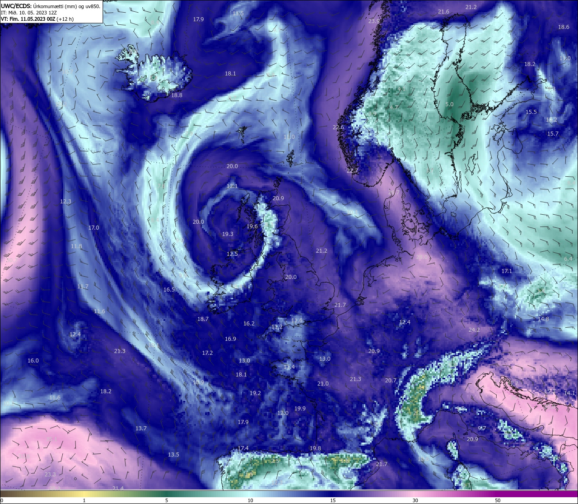Click the UWC/ECDS title line in header
The width and height of the screenshot is (578, 504).
click(x=51, y=6)
